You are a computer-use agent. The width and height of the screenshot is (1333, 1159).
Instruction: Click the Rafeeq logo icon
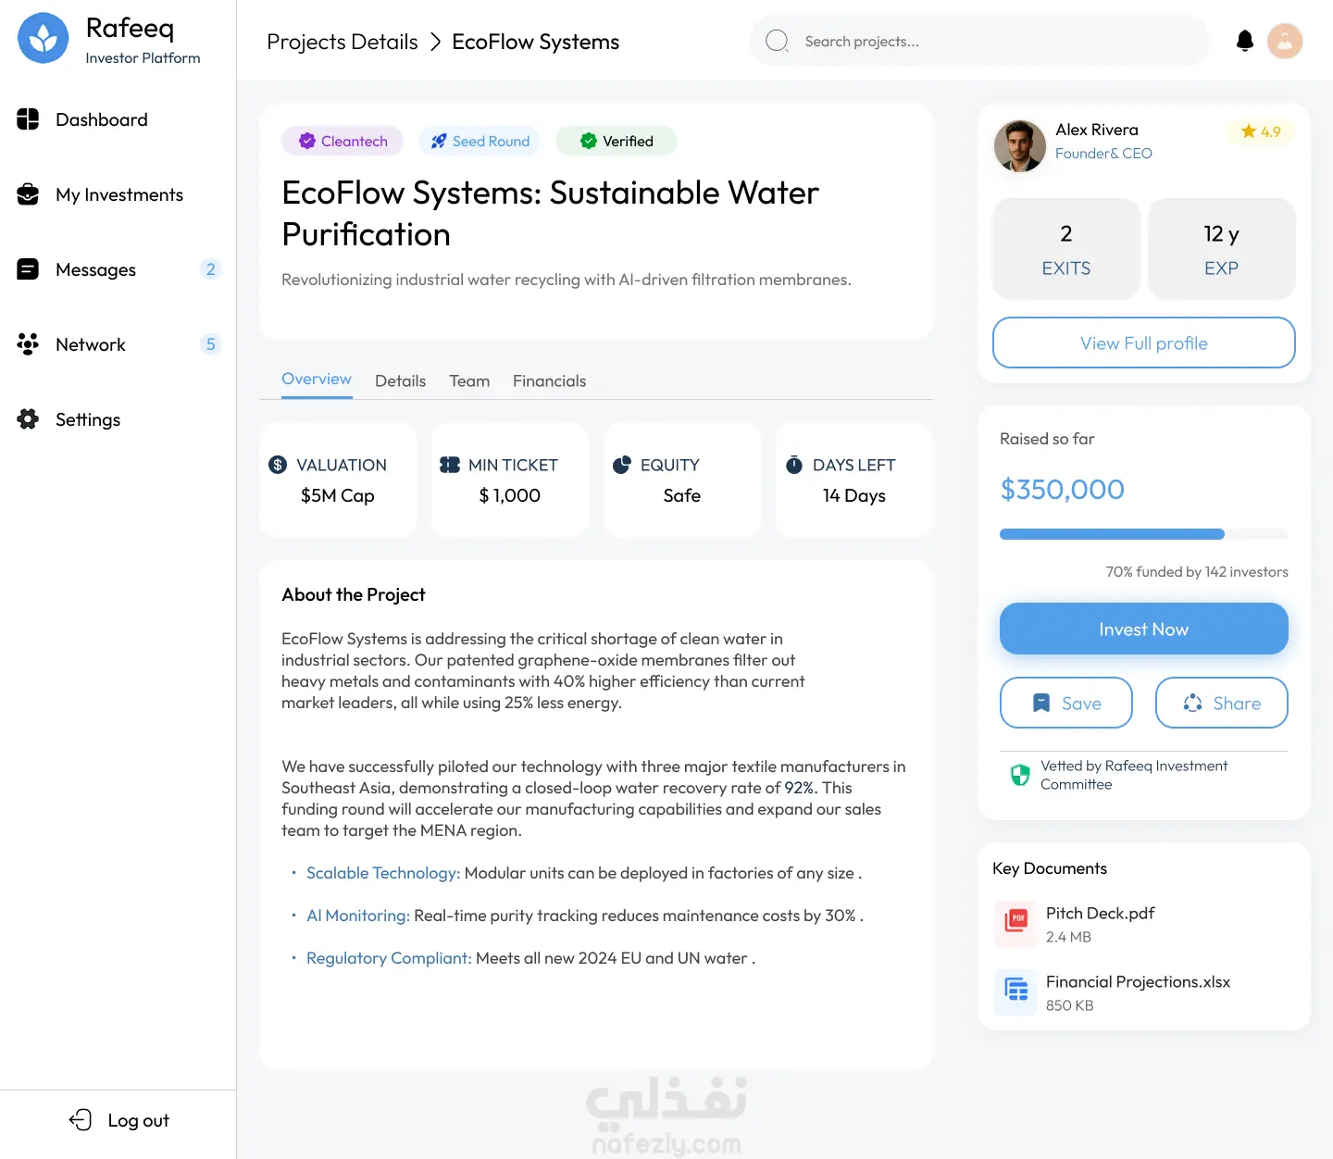[44, 38]
